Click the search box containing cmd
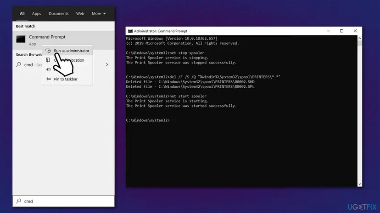The height and width of the screenshot is (213, 380). pyautogui.click(x=63, y=201)
